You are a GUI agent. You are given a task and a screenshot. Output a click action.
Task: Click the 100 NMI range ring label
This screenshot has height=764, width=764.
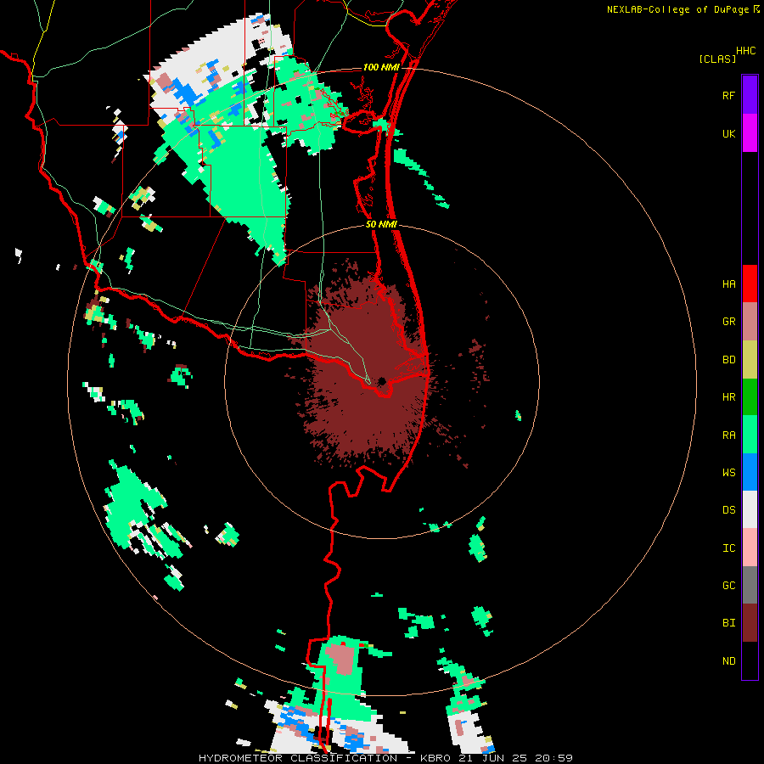381,67
